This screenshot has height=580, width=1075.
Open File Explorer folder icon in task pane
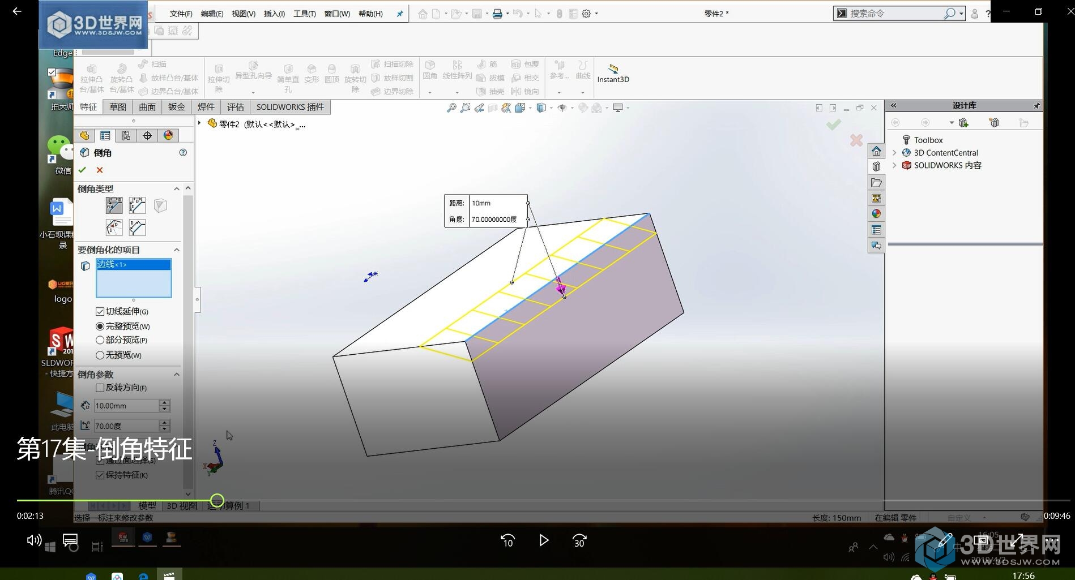click(x=876, y=183)
